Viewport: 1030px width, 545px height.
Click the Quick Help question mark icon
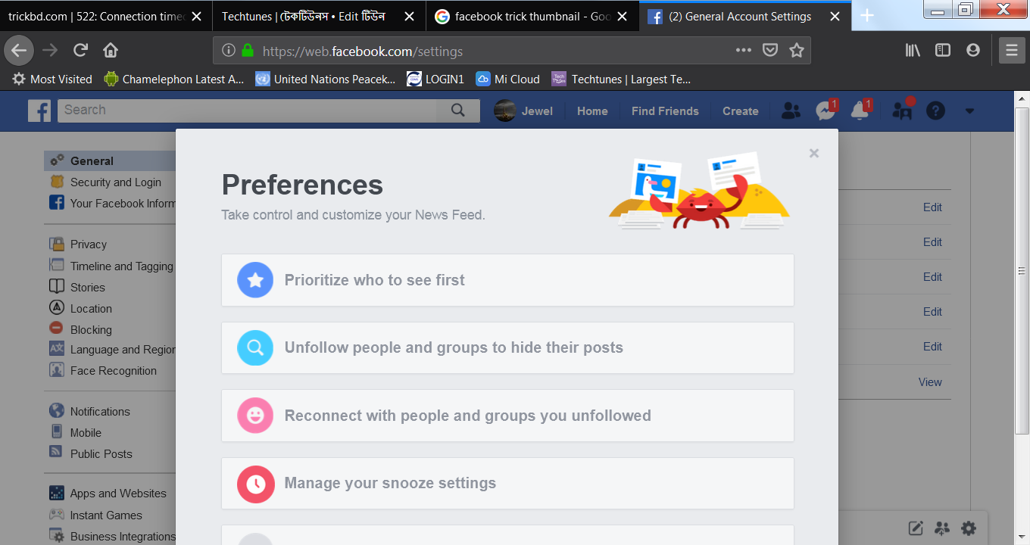[935, 111]
